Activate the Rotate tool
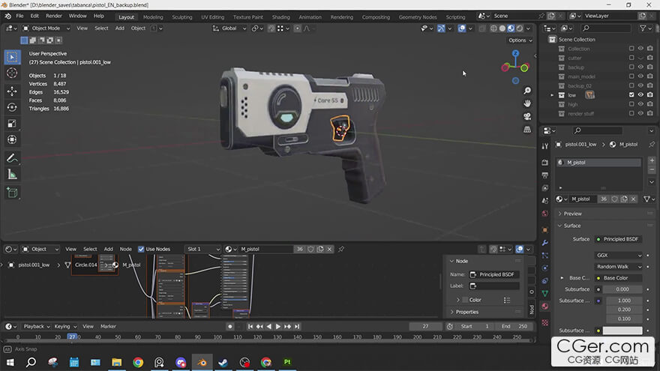 (x=12, y=107)
